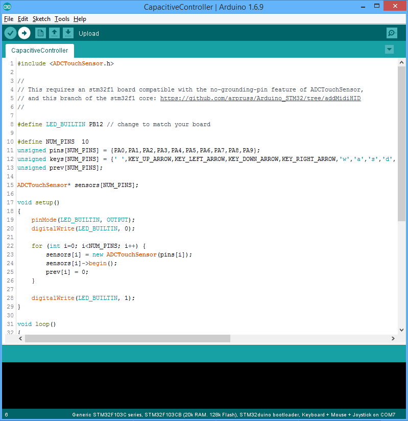Close the Arduino window

[395, 6]
